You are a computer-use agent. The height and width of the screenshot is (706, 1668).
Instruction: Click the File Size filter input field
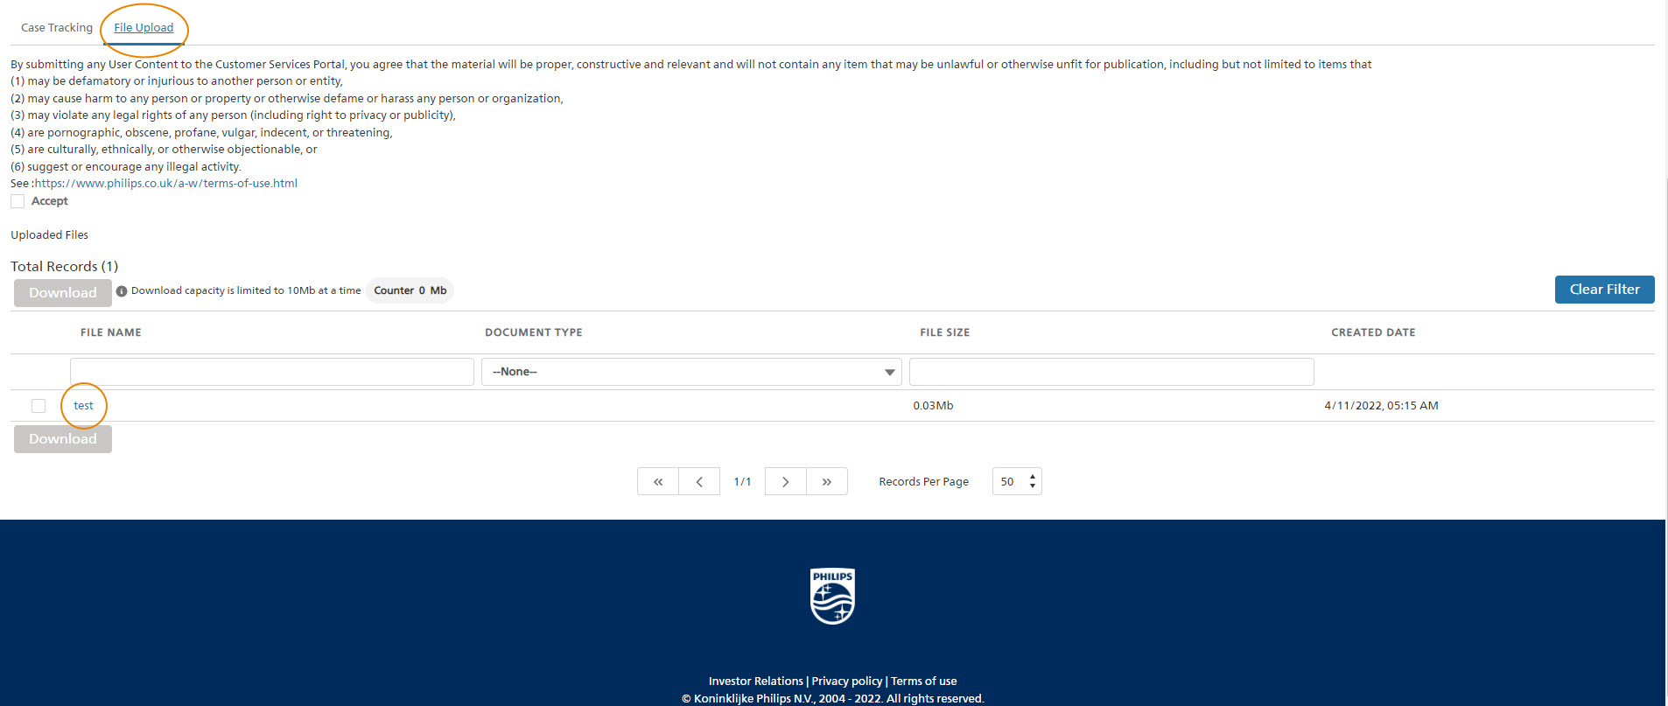pos(1111,372)
